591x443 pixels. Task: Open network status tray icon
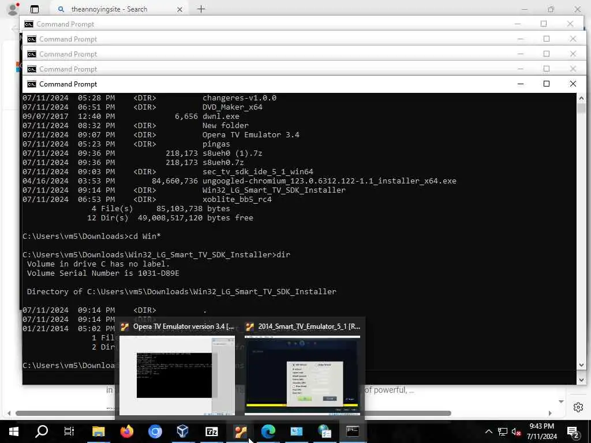tap(503, 431)
